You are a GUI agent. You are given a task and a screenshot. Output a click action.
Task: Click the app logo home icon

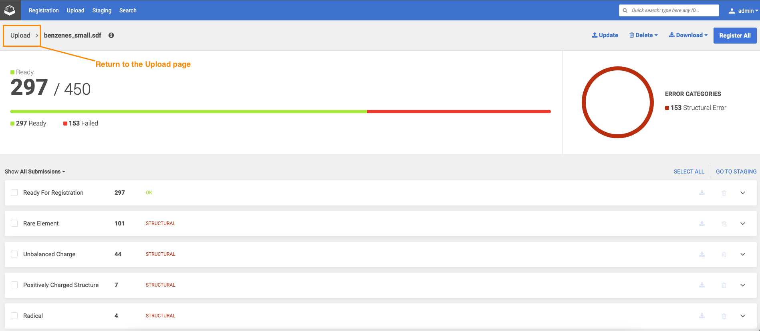[10, 10]
